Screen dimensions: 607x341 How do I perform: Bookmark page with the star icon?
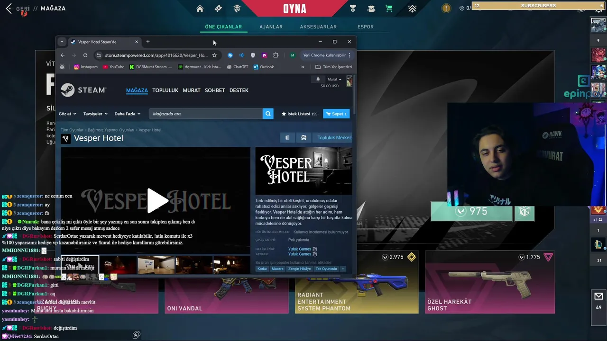coord(214,55)
